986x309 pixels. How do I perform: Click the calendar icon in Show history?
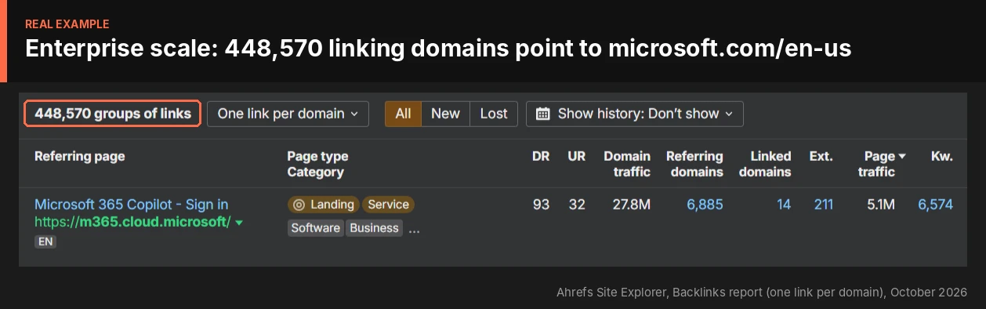coord(542,114)
